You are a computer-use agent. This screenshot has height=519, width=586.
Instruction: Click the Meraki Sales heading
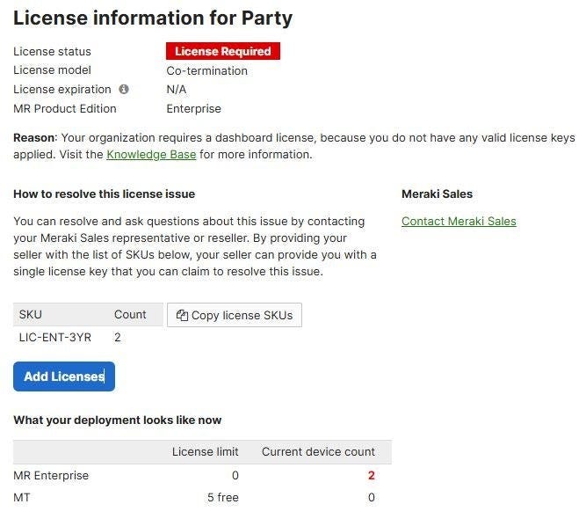437,194
